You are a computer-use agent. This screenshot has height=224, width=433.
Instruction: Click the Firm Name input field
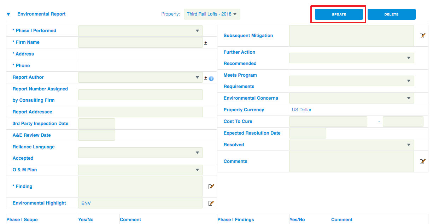(140, 42)
